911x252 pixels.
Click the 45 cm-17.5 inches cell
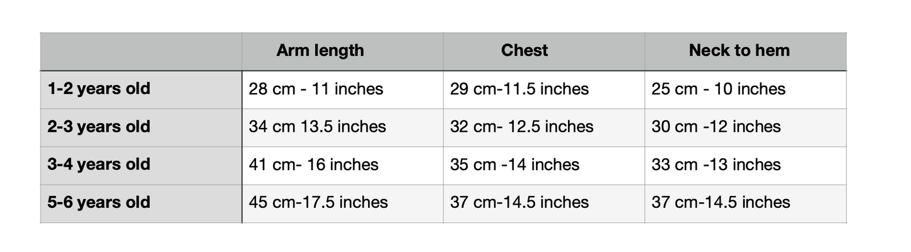tap(318, 202)
